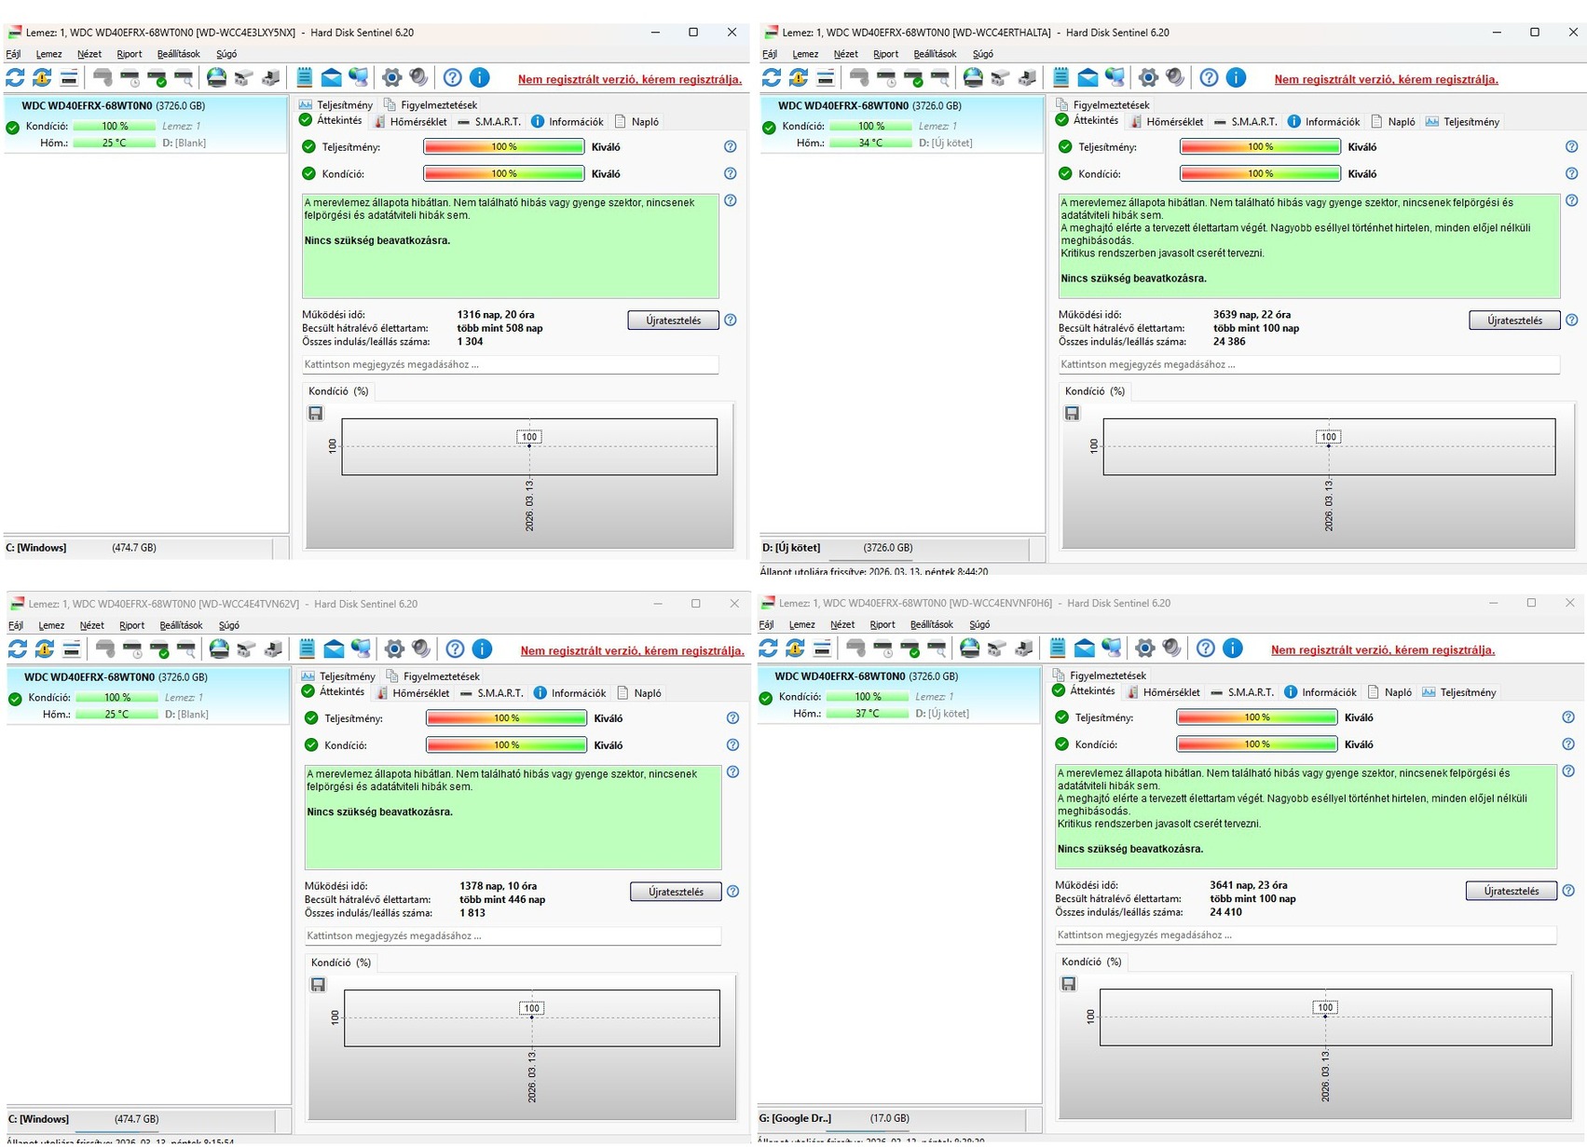The height and width of the screenshot is (1147, 1587).
Task: Open the Fájl menu in WD-WCC4E3LXY5NX window
Action: [x=13, y=54]
